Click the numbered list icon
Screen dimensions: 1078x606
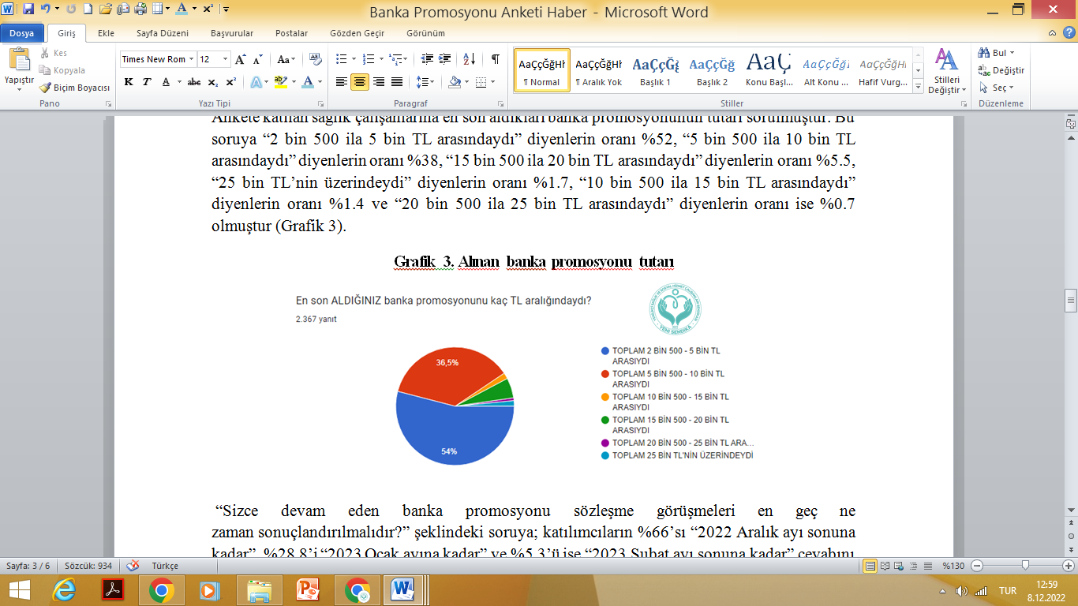(x=369, y=59)
